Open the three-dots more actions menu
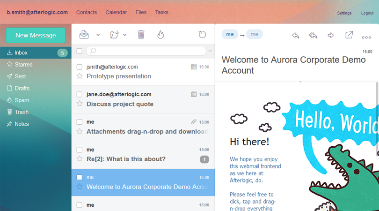 coord(366,37)
